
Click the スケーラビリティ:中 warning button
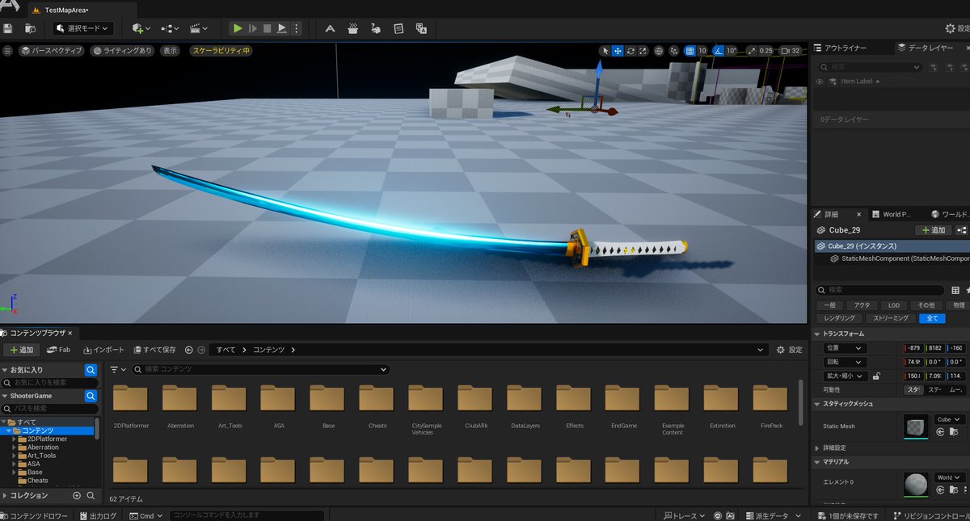(x=221, y=50)
